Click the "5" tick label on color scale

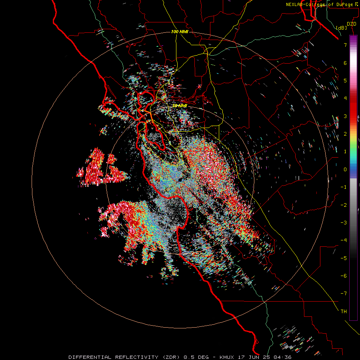345,80
